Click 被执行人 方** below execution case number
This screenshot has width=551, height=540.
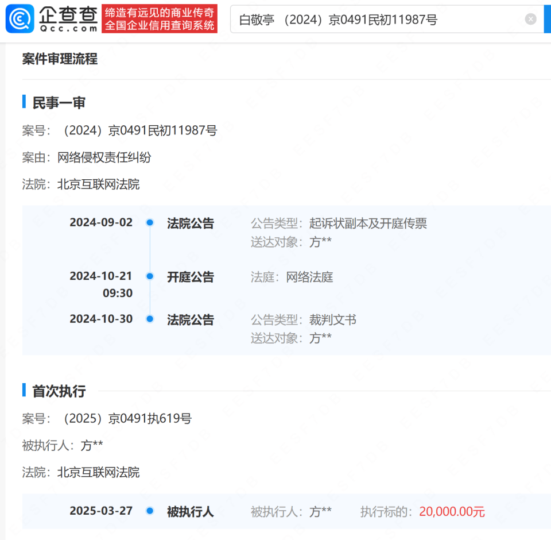pos(92,445)
